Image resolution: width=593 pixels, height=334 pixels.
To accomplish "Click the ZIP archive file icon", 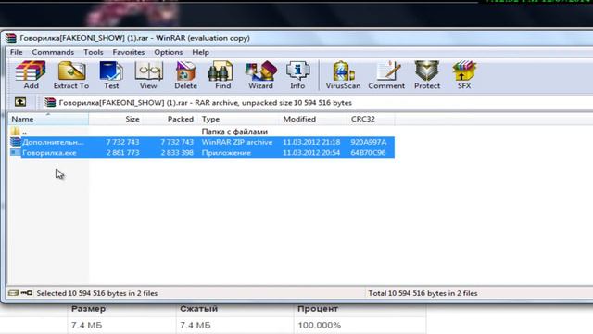I will point(16,142).
